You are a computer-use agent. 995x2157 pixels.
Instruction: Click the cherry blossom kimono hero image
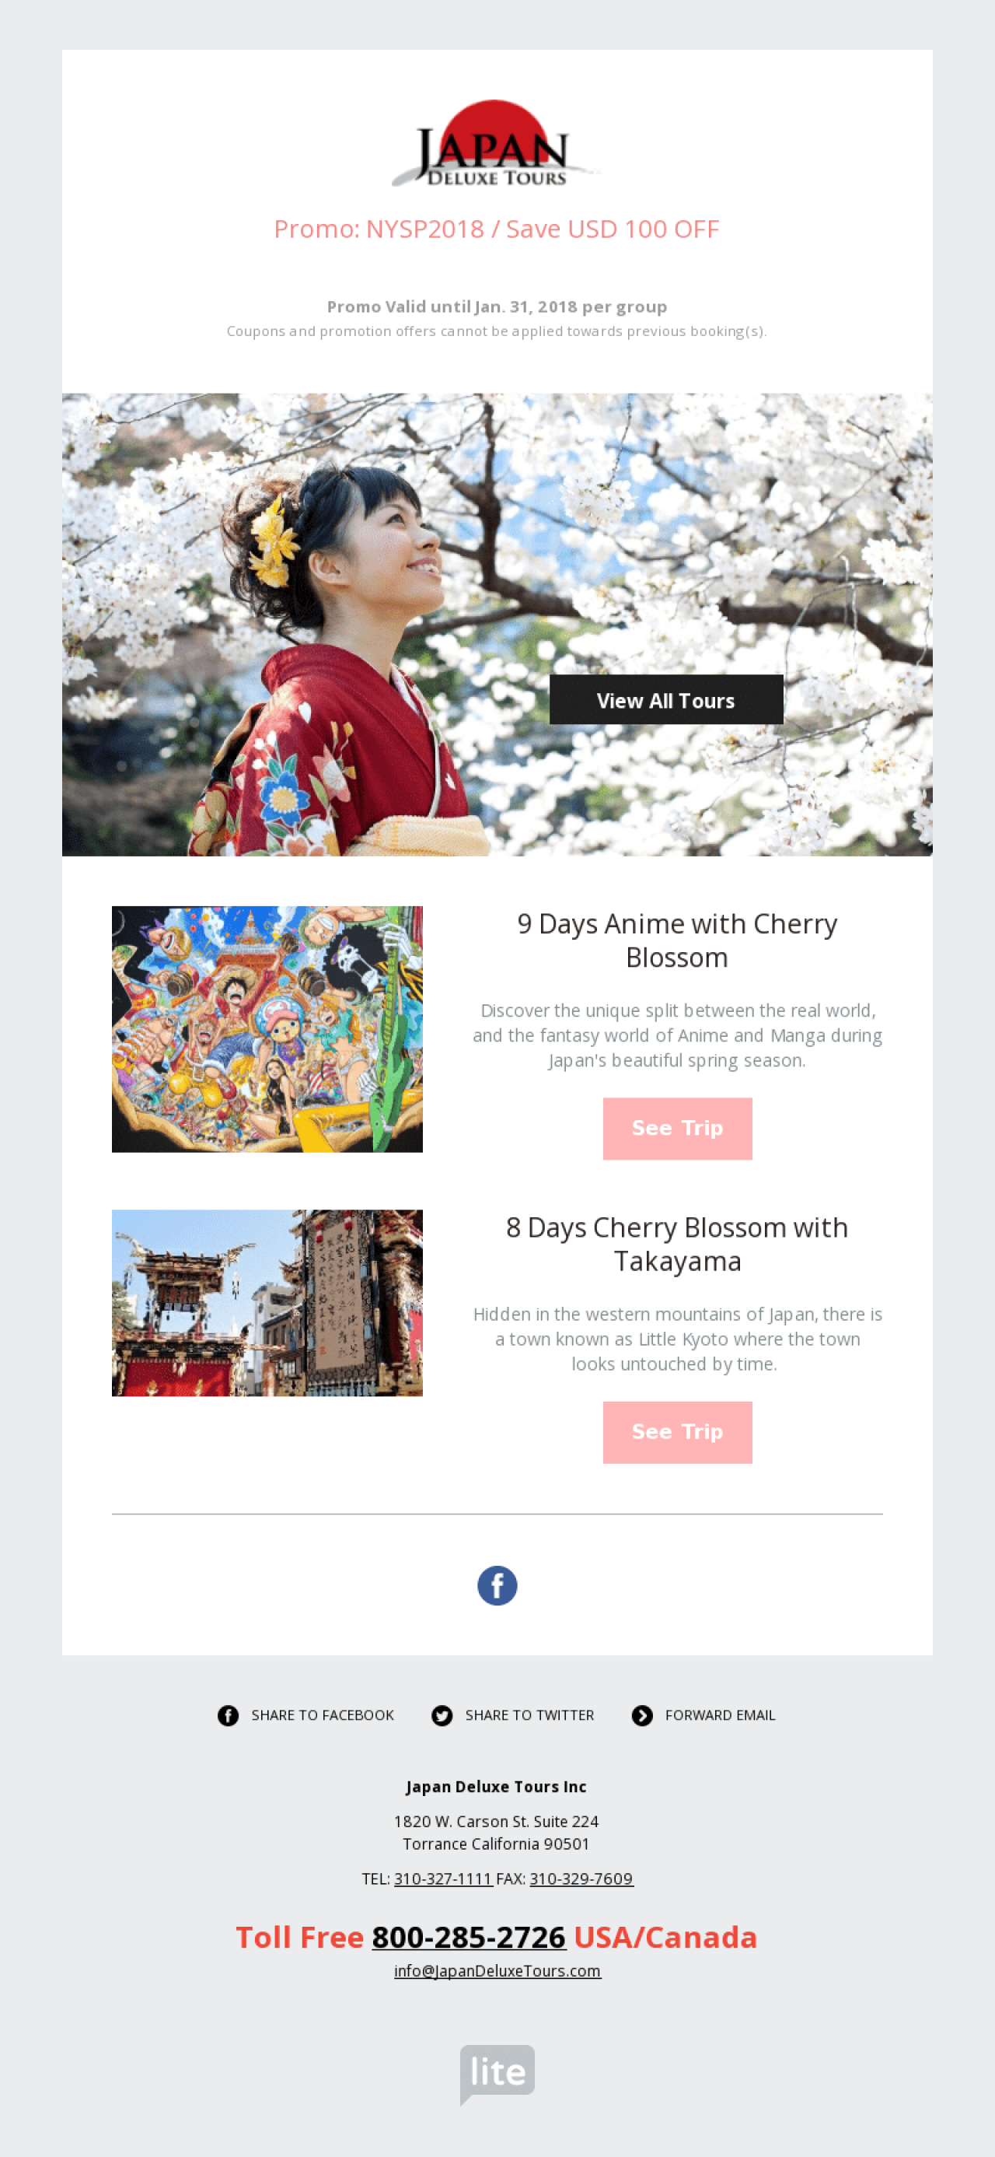point(497,624)
